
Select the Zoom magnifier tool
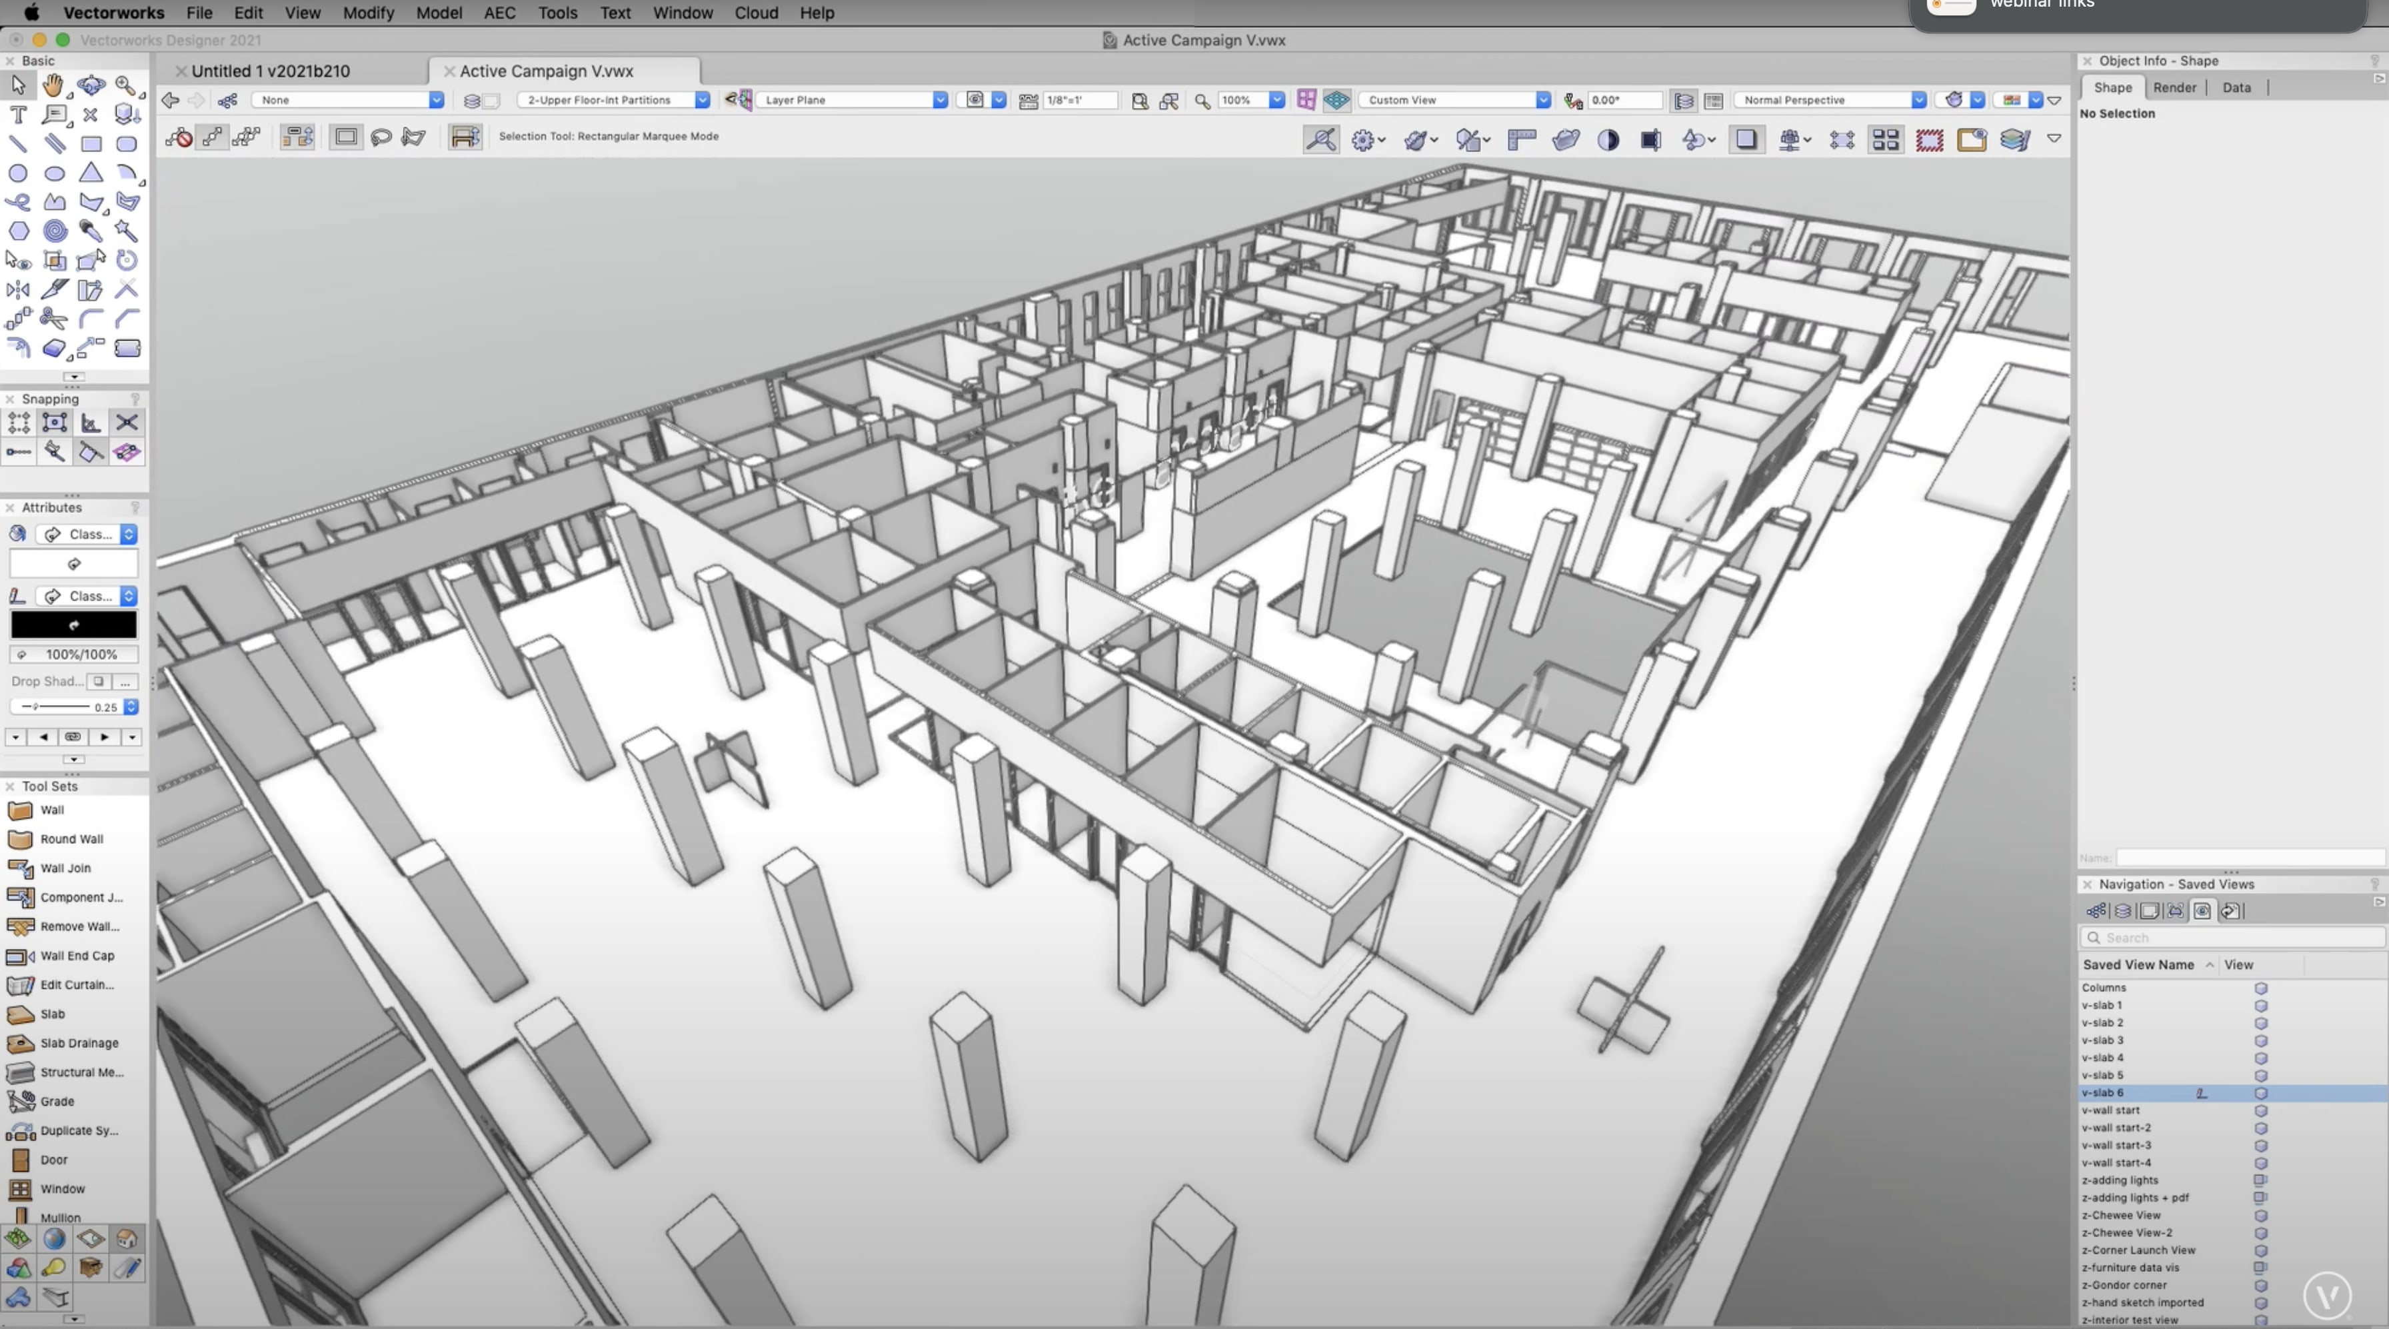point(126,85)
